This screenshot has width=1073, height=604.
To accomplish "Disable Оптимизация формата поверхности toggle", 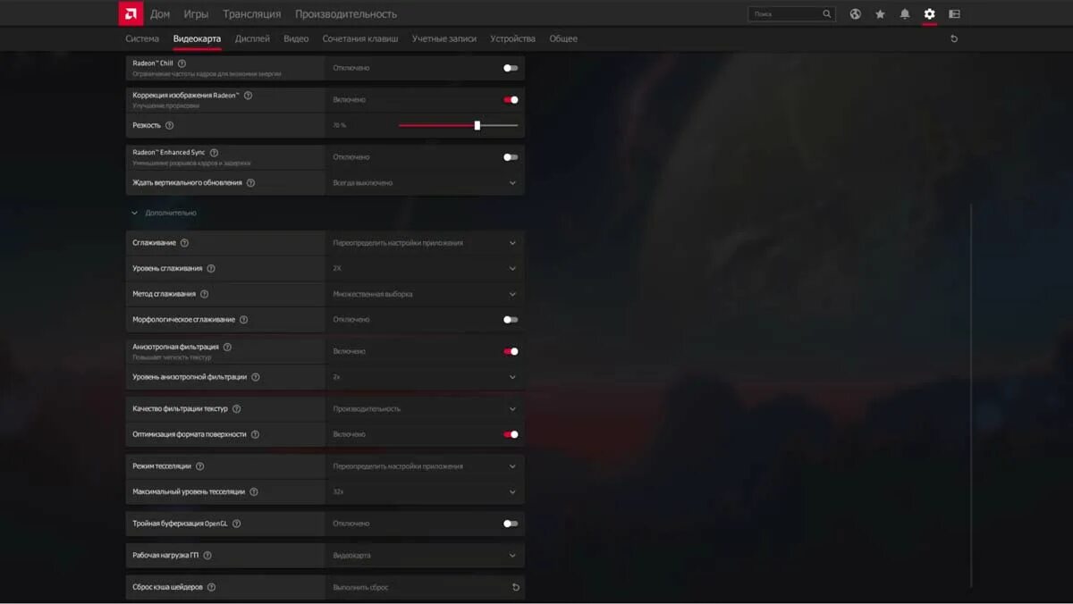I will point(511,434).
